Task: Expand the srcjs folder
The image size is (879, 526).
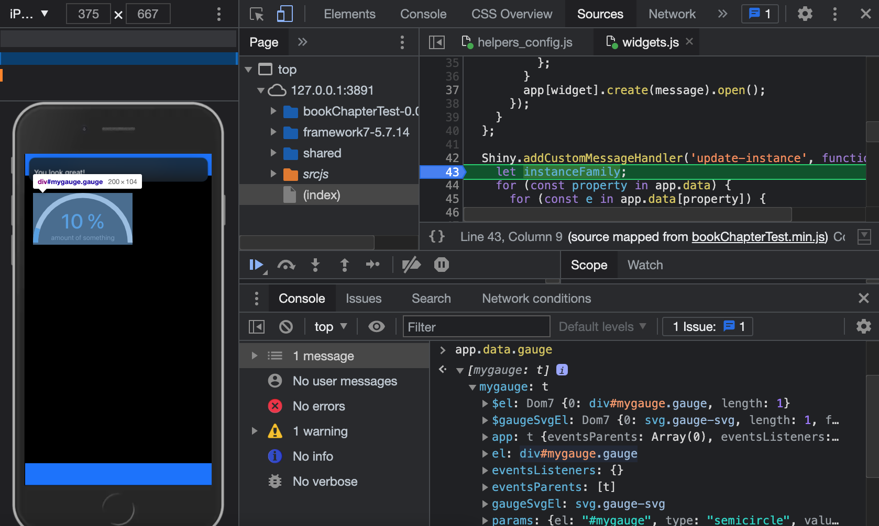Action: click(x=273, y=174)
